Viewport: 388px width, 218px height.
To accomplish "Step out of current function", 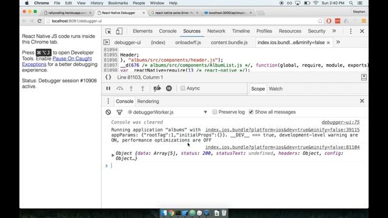I will click(142, 88).
